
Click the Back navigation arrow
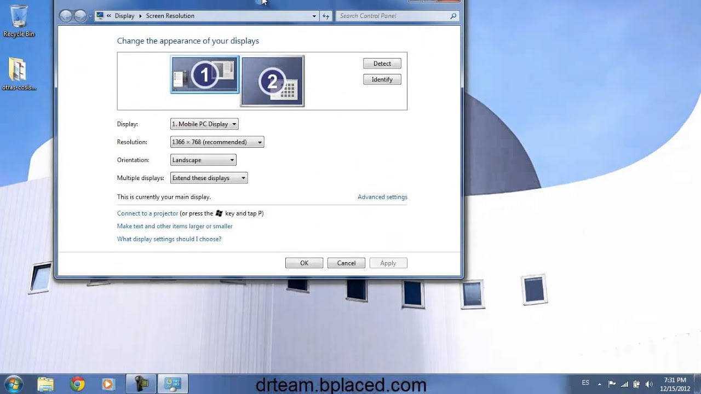pyautogui.click(x=66, y=16)
